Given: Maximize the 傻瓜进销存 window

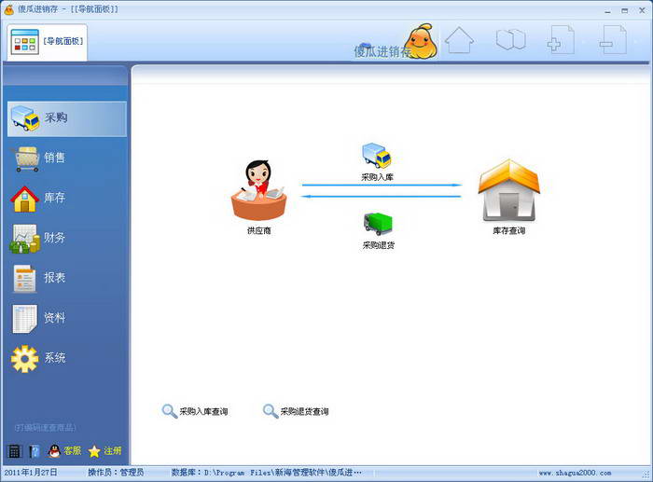Looking at the screenshot, I should click(x=625, y=11).
